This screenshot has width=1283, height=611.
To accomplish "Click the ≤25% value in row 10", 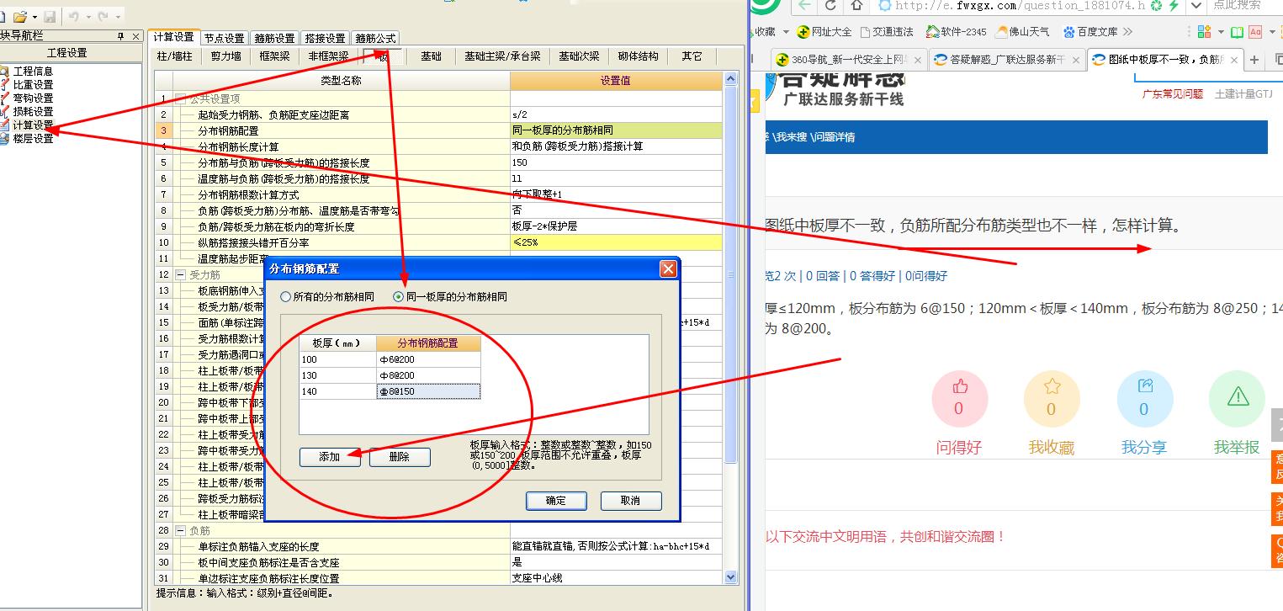I will pyautogui.click(x=616, y=242).
